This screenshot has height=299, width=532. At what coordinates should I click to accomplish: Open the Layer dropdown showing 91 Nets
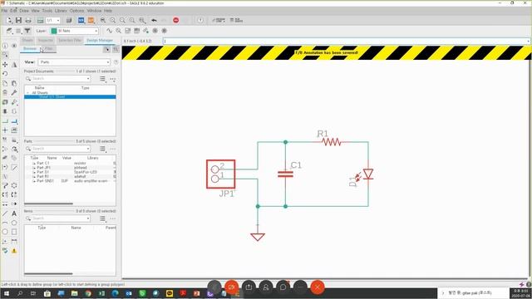coord(74,31)
